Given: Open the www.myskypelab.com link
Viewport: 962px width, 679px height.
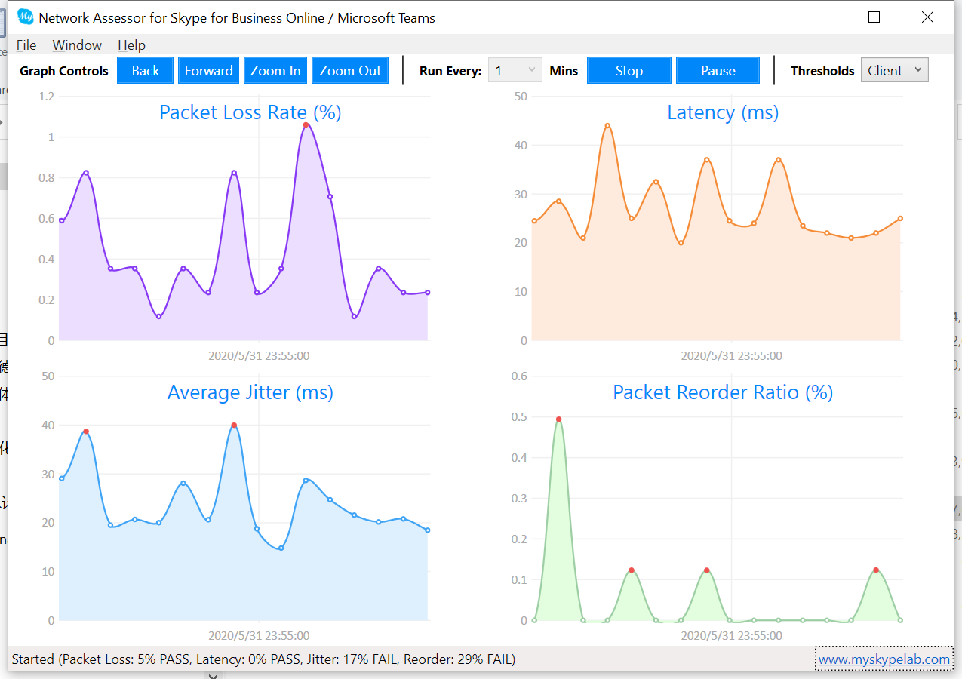Looking at the screenshot, I should tap(884, 659).
